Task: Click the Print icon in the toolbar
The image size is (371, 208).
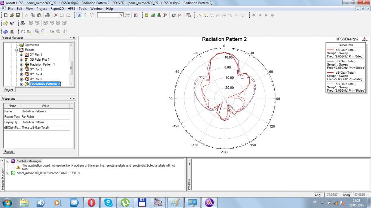Action: pyautogui.click(x=47, y=15)
